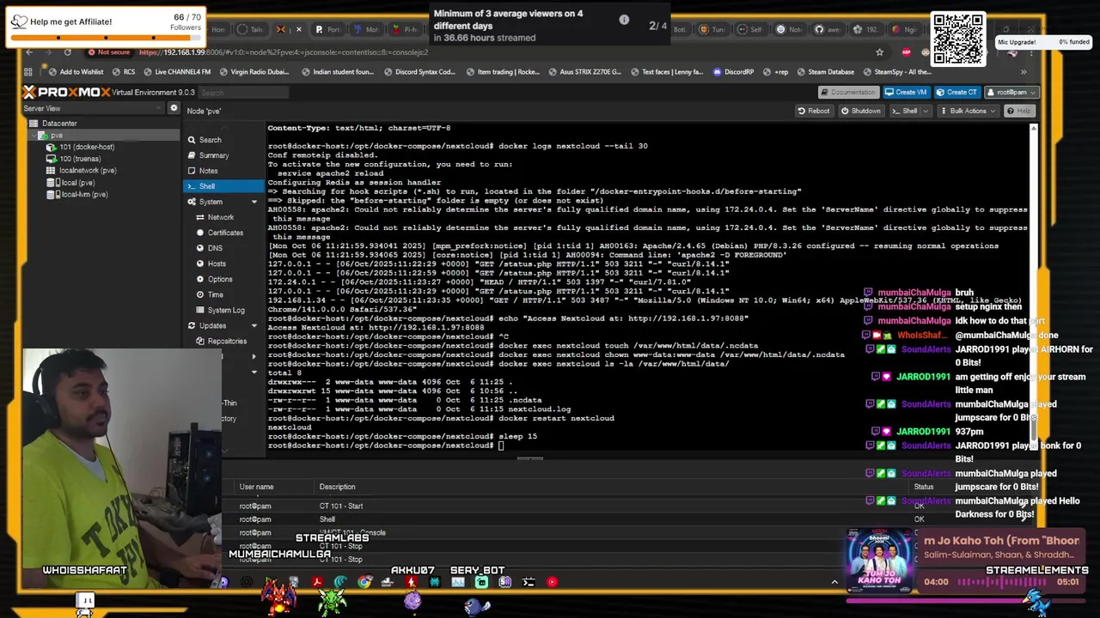Click the browser address bar URL
The height and width of the screenshot is (618, 1100).
[284, 52]
